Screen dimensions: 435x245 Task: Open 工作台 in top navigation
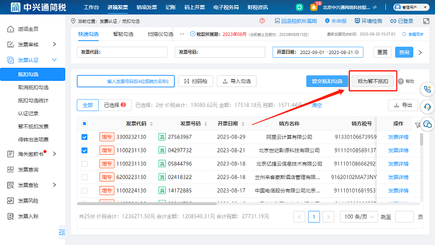(91, 7)
